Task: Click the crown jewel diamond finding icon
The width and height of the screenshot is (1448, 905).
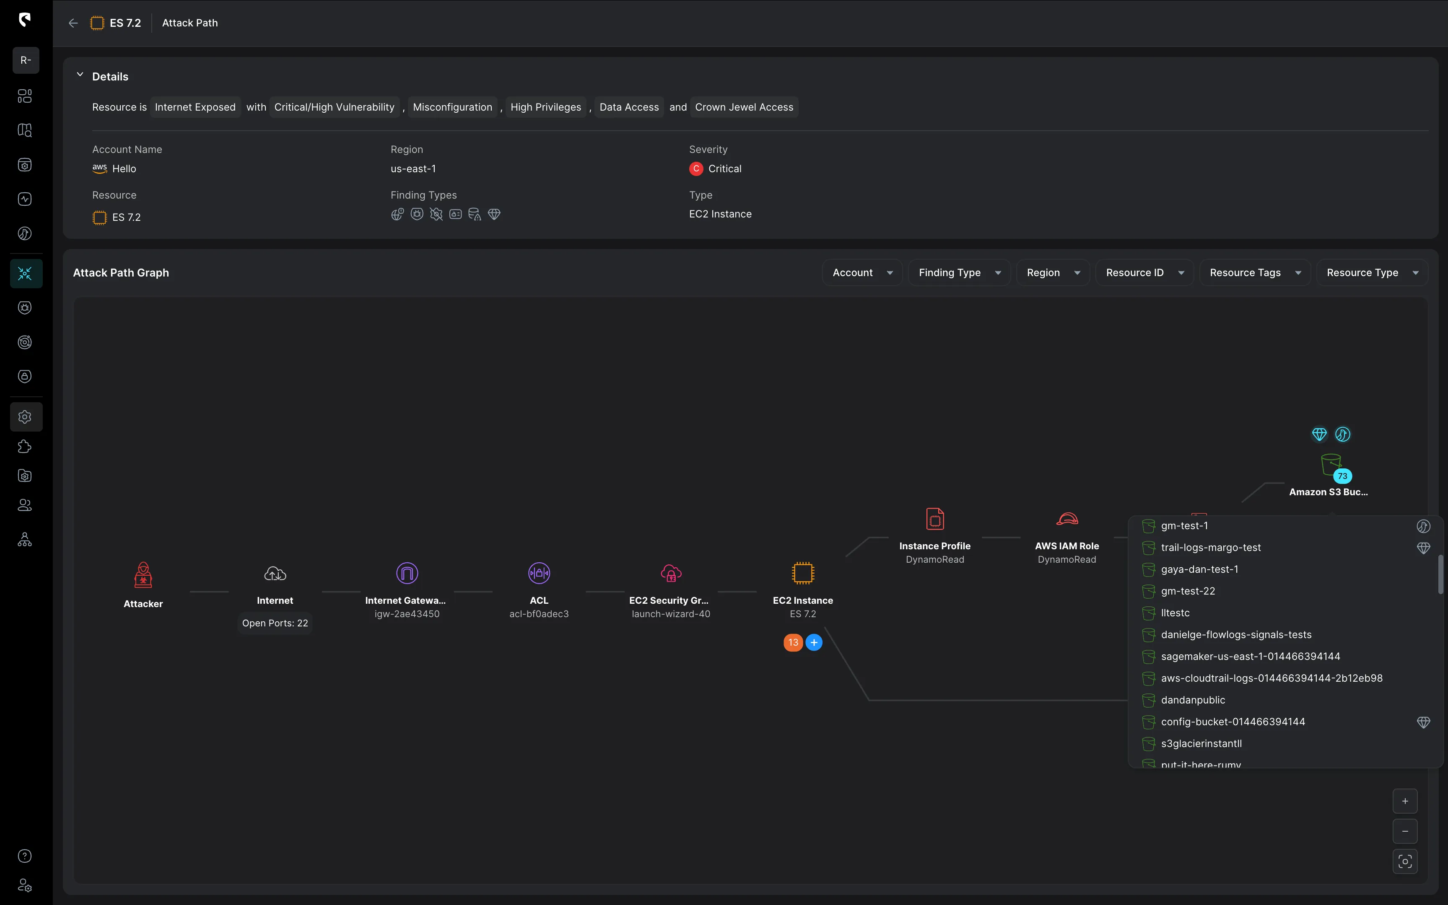Action: [x=494, y=214]
